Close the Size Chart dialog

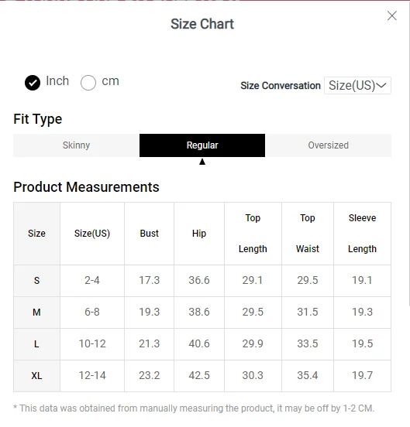(x=391, y=15)
